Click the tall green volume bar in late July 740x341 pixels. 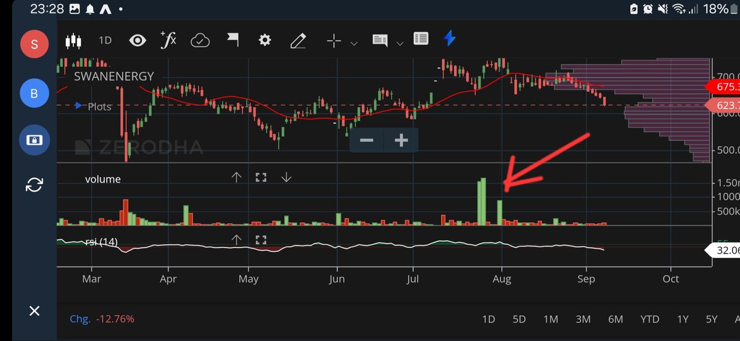point(482,201)
